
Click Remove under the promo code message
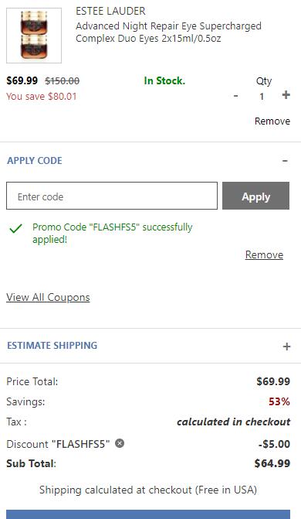coord(264,255)
